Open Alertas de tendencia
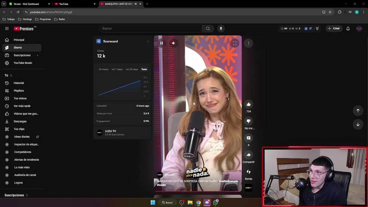Screen dimensions: 368x207 click(22, 160)
